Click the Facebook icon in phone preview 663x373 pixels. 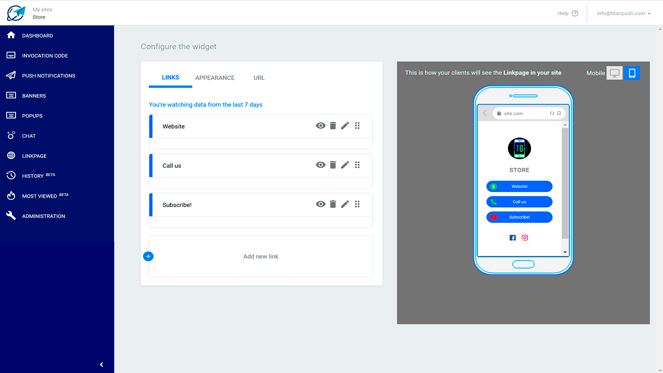(x=513, y=238)
